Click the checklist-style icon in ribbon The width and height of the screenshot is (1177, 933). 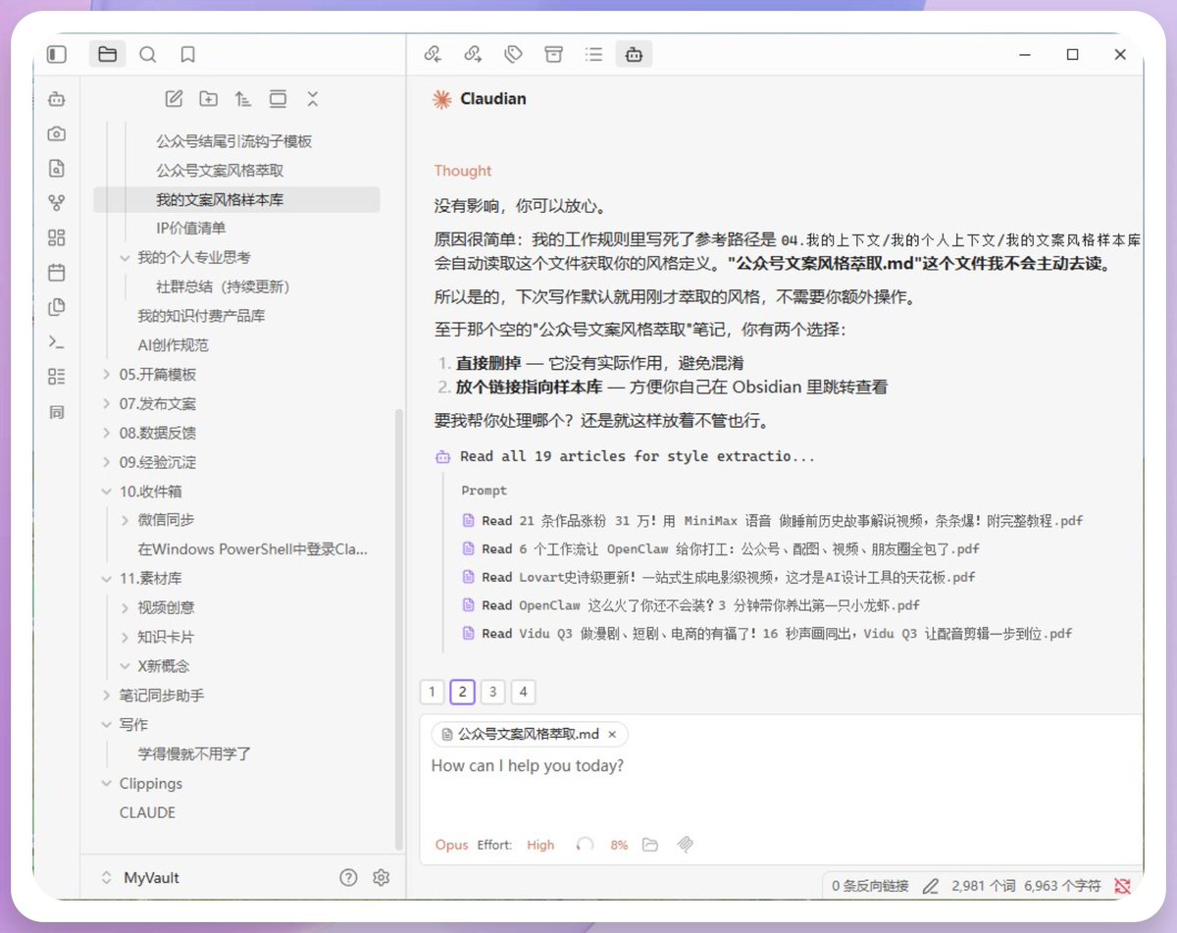click(x=57, y=377)
